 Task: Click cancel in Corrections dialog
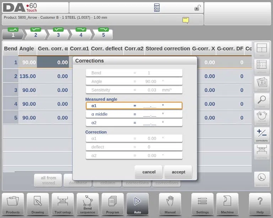click(x=149, y=172)
